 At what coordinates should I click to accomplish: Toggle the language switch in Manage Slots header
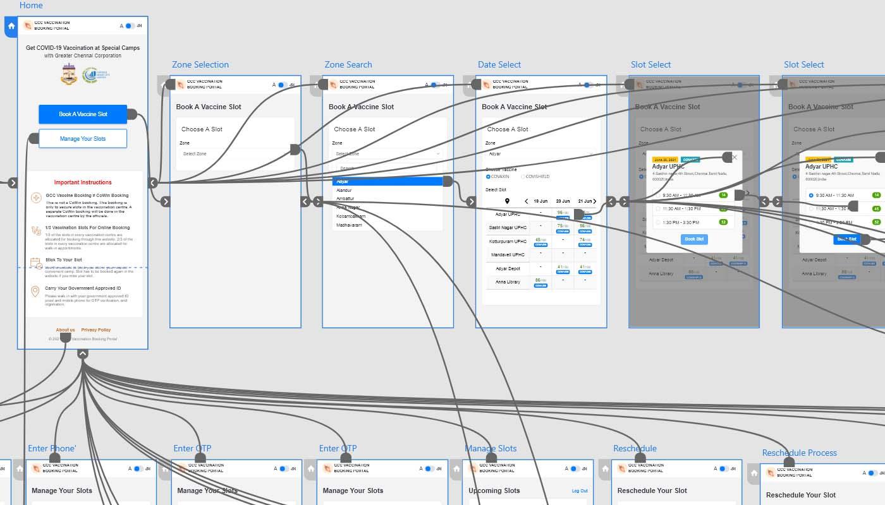(x=575, y=469)
